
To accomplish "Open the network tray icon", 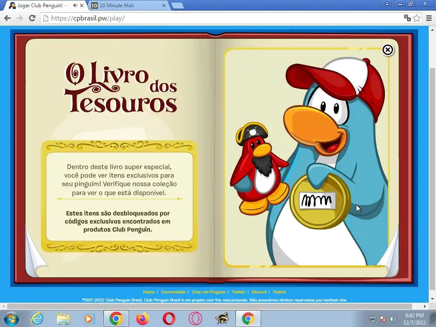I will click(x=372, y=319).
